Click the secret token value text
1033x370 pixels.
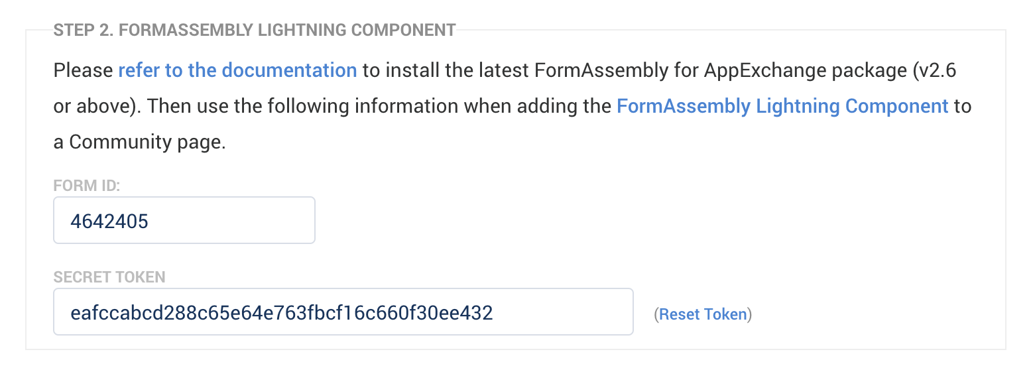pos(282,312)
